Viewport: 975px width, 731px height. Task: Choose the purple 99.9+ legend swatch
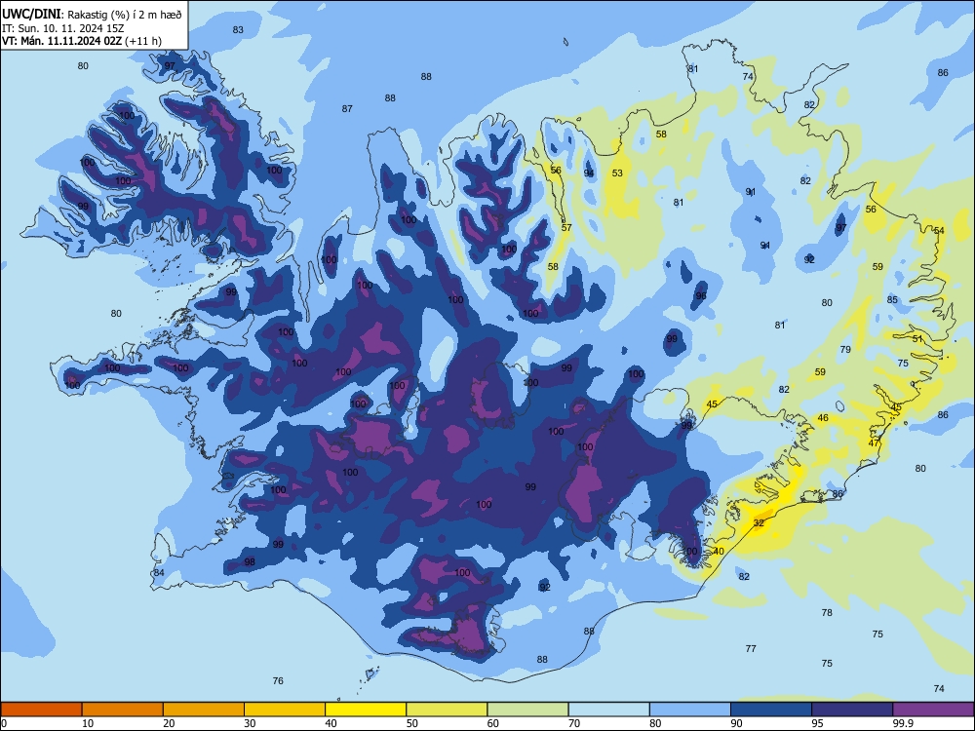933,710
